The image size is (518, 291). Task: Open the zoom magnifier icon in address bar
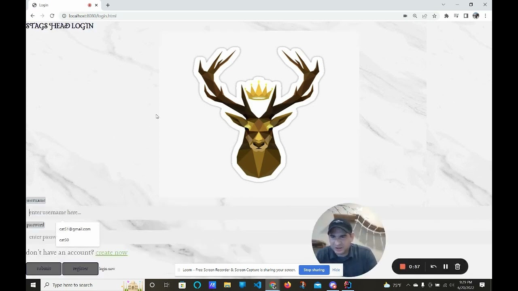[x=415, y=16]
